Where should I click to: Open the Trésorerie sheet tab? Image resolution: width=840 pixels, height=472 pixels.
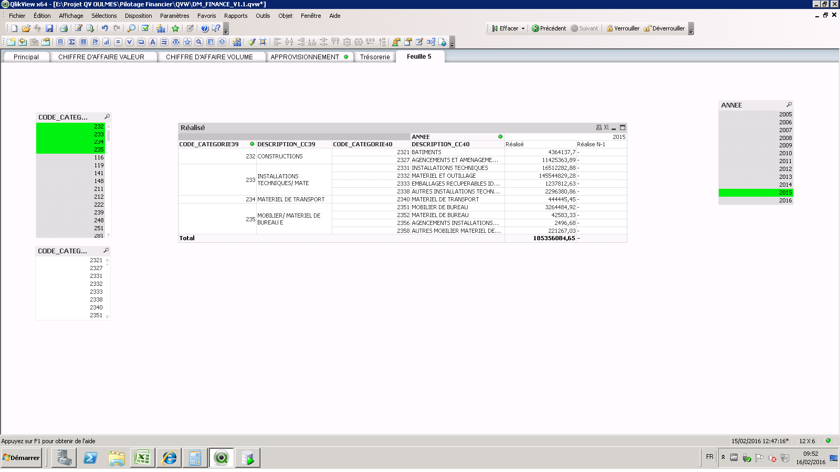375,57
